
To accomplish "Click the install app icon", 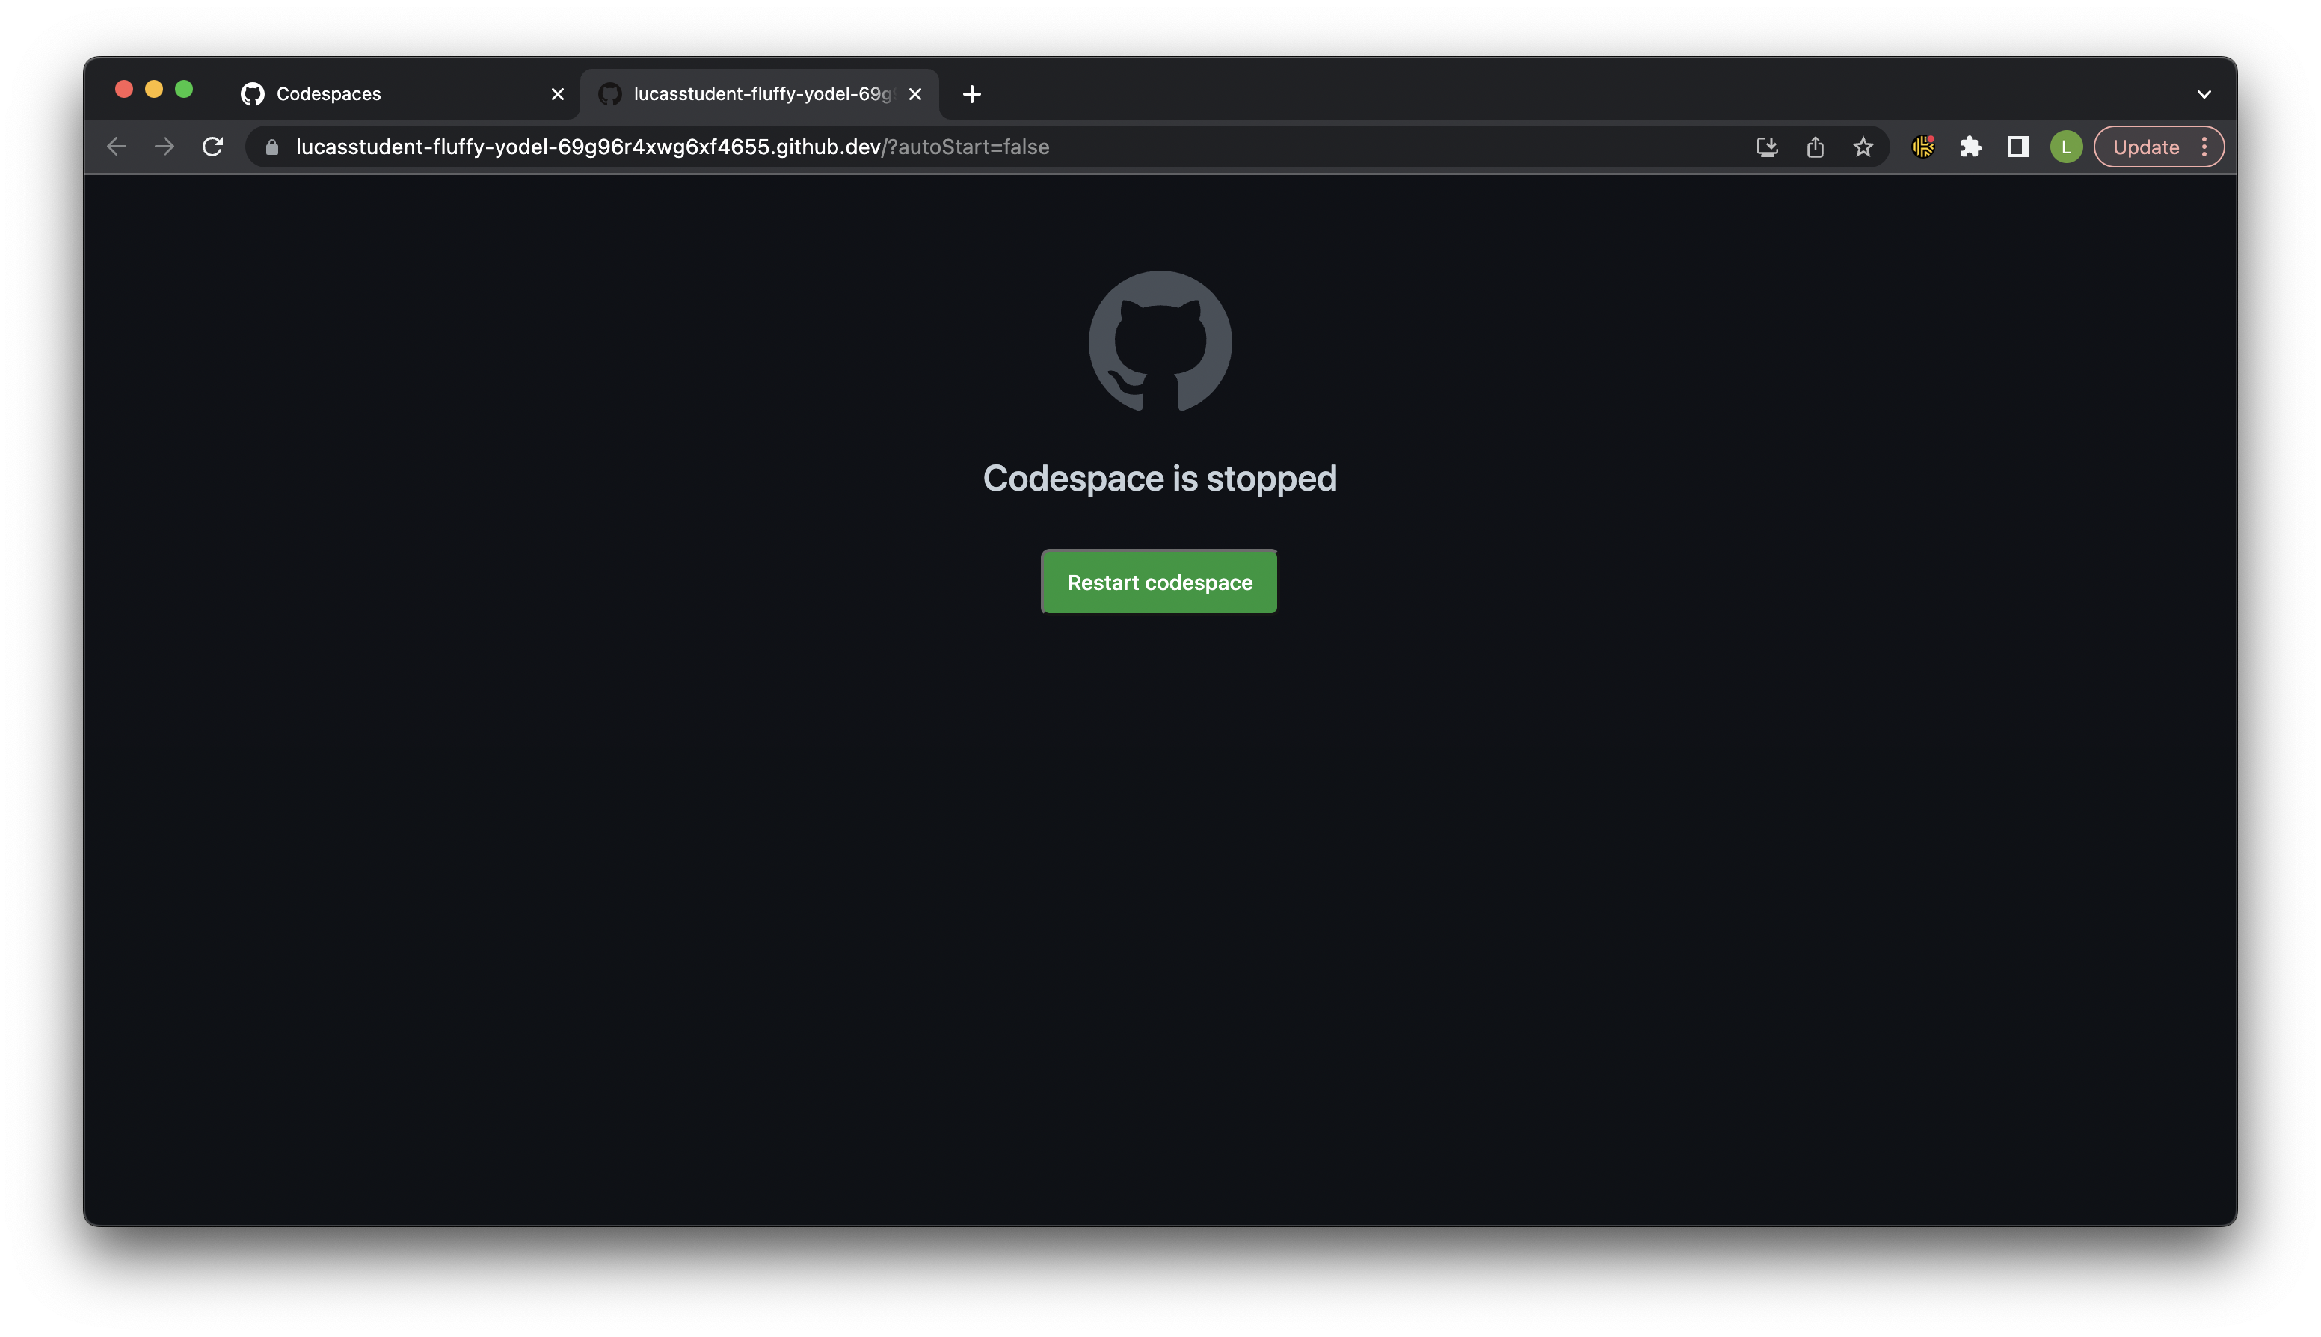I will pos(1766,147).
